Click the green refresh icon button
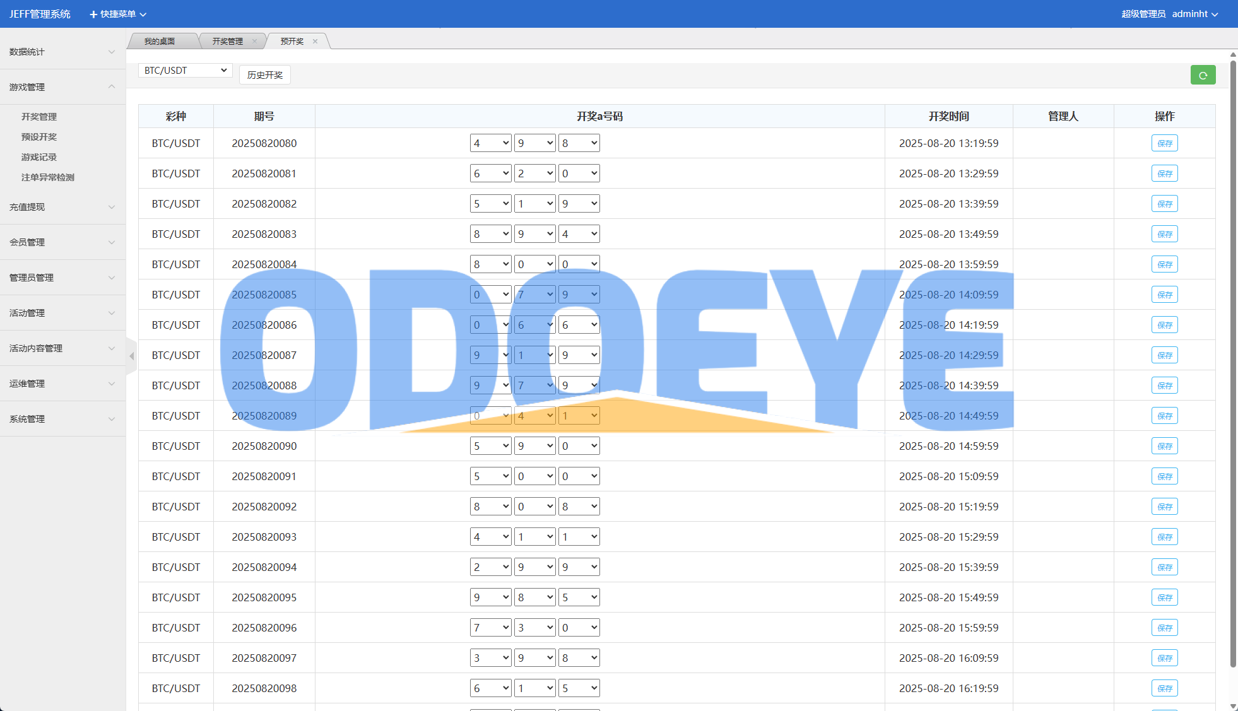This screenshot has height=711, width=1238. coord(1203,75)
